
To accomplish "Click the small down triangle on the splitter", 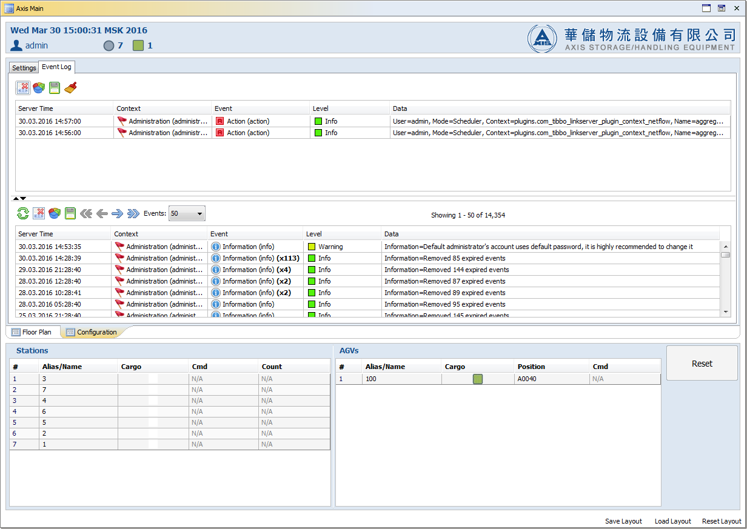I will (x=23, y=198).
